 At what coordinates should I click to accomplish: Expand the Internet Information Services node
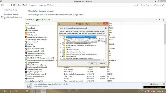tap(61, 52)
